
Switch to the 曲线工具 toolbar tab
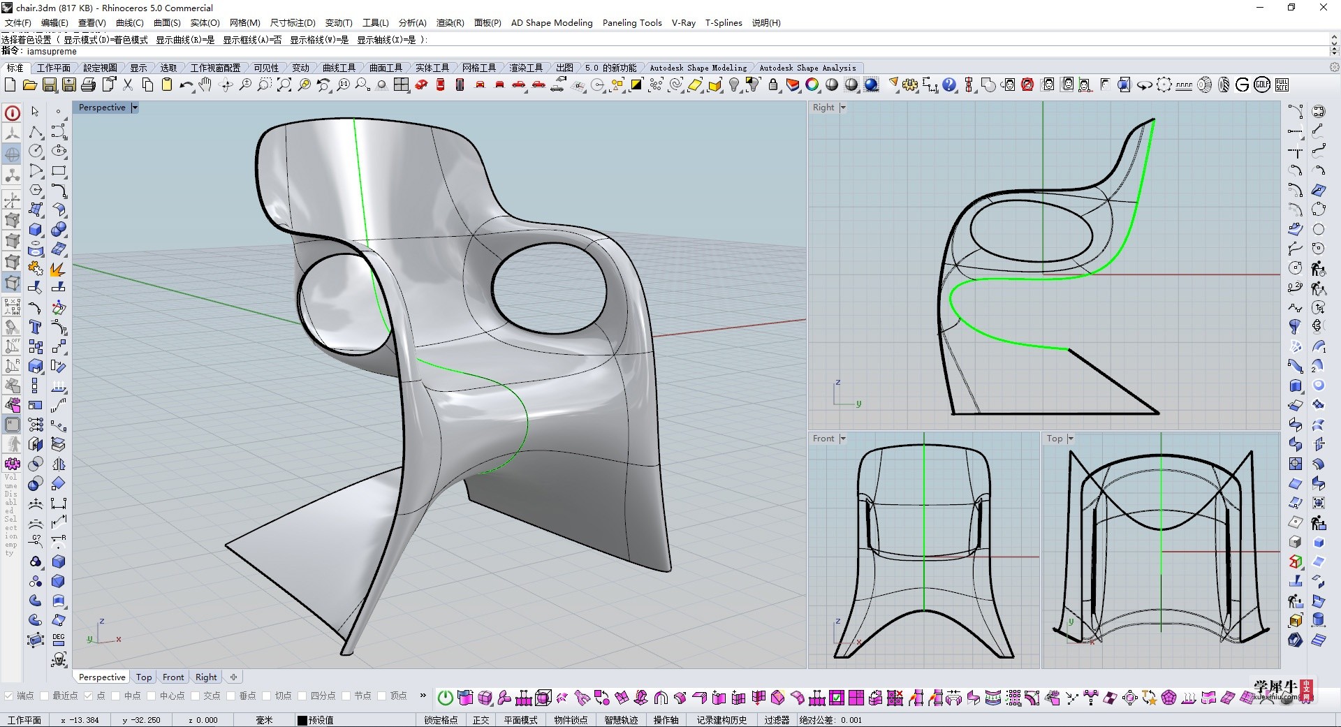[339, 68]
